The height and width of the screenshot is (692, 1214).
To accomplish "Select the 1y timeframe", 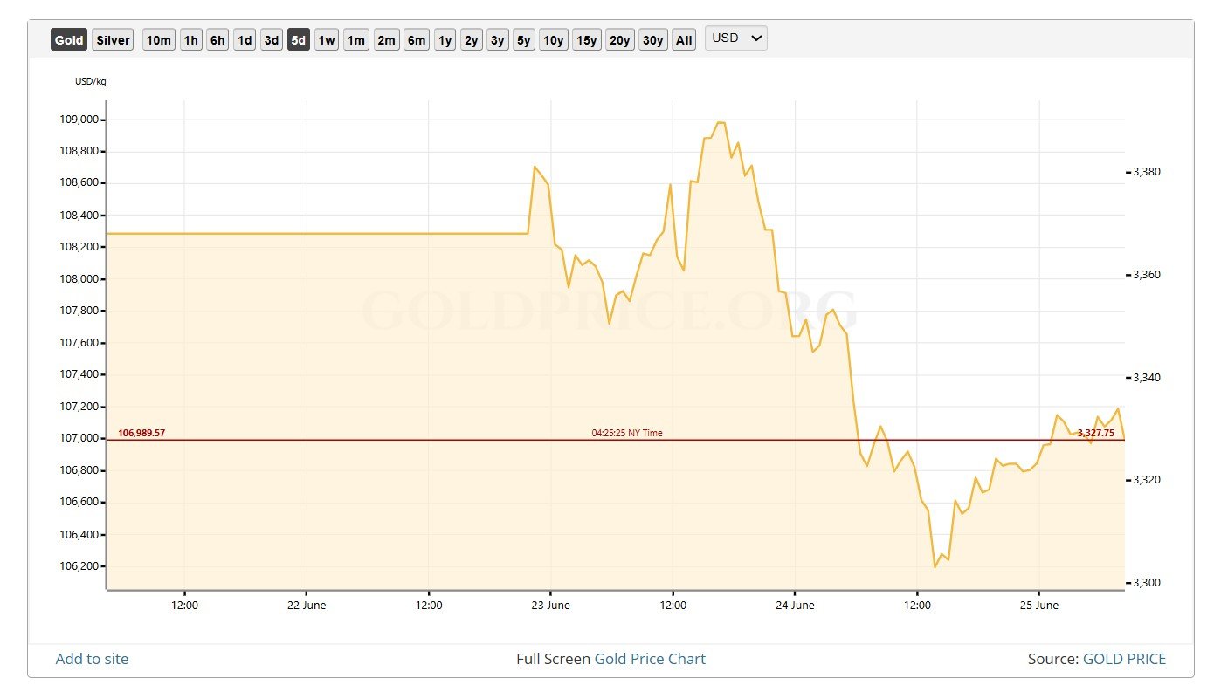I will 444,39.
